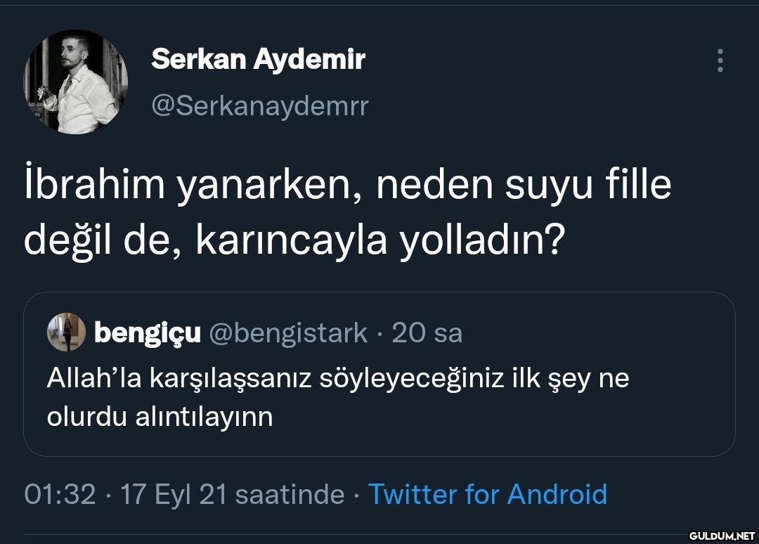
Task: Click the "17 Eyl 21" date
Action: point(174,494)
